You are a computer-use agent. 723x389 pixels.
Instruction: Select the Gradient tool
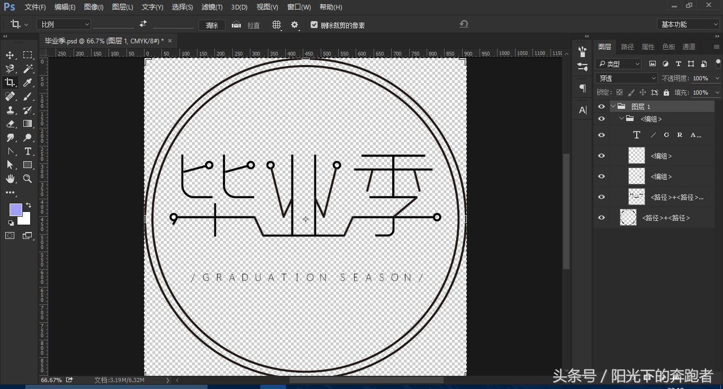pos(28,124)
